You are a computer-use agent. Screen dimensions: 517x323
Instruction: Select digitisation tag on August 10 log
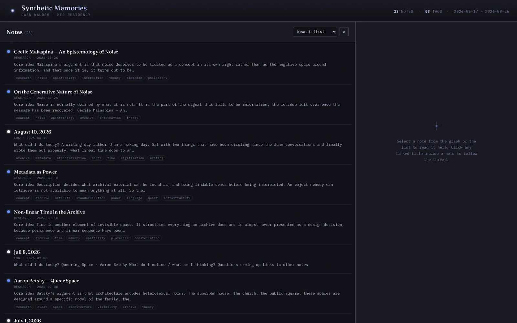(132, 158)
